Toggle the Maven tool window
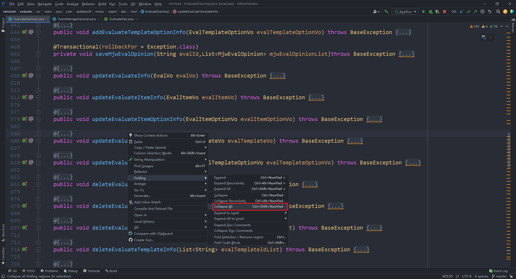 [513, 25]
